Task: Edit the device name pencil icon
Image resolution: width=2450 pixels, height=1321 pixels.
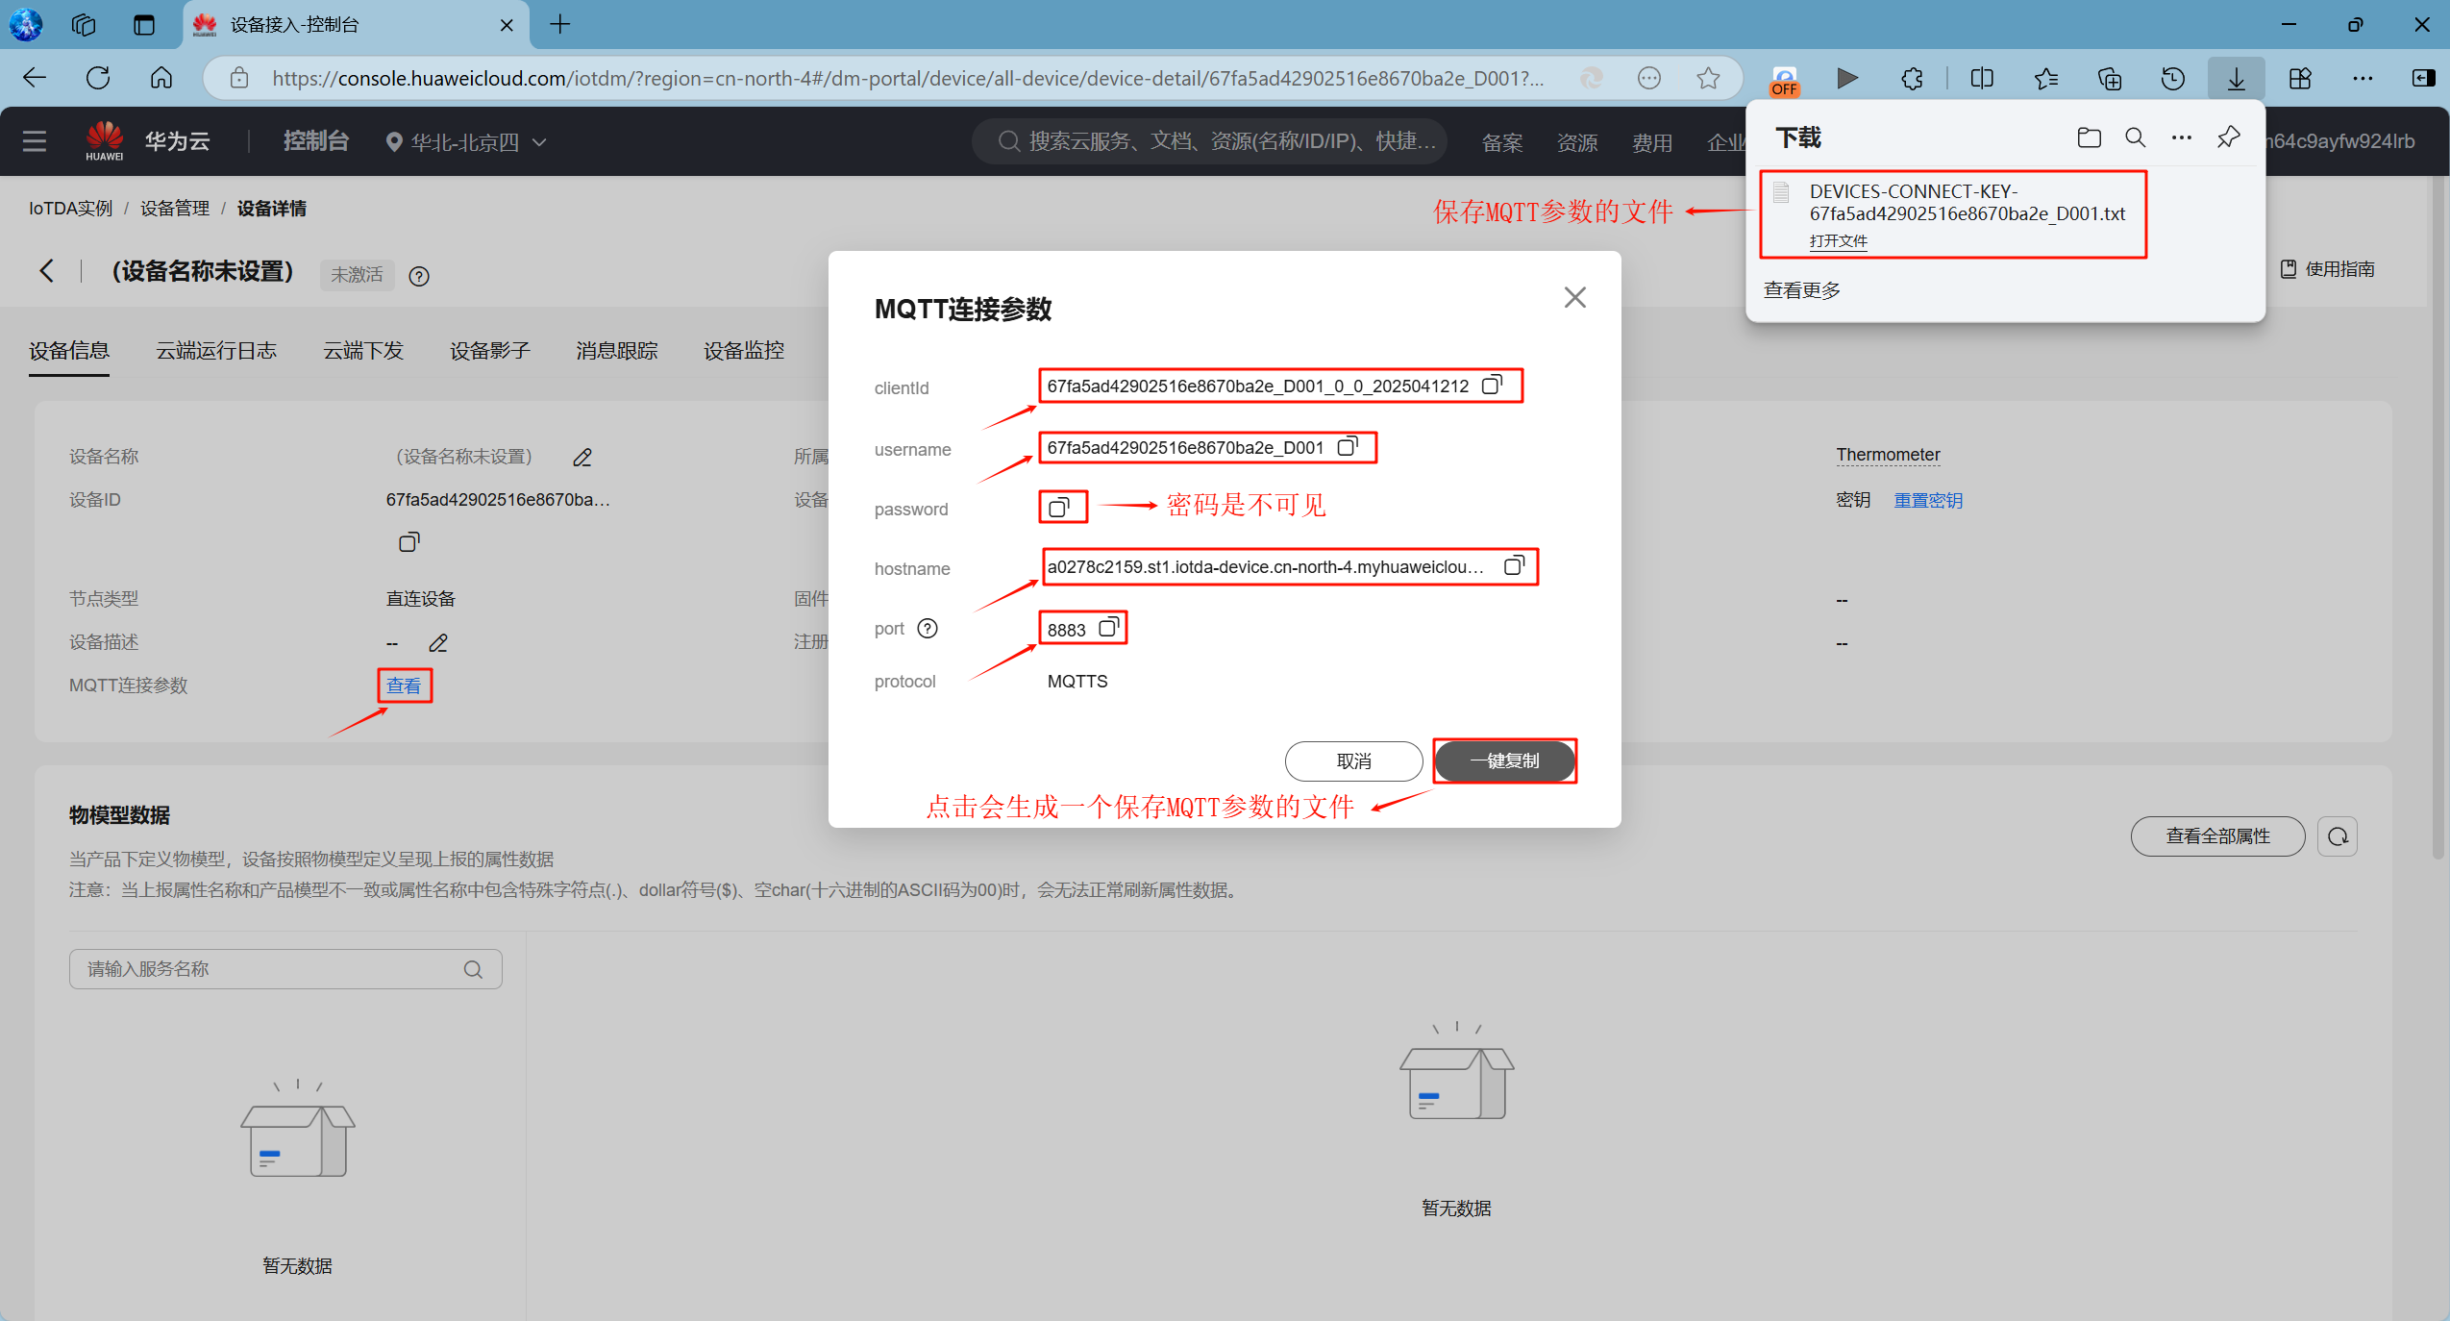Action: click(582, 458)
